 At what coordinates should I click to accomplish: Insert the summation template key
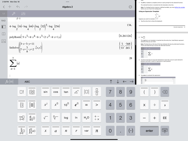coord(22,130)
